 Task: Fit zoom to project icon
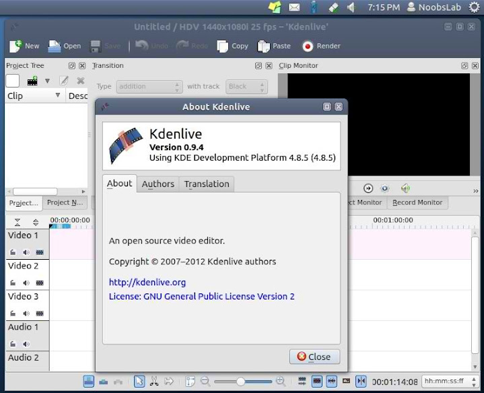tap(190, 382)
